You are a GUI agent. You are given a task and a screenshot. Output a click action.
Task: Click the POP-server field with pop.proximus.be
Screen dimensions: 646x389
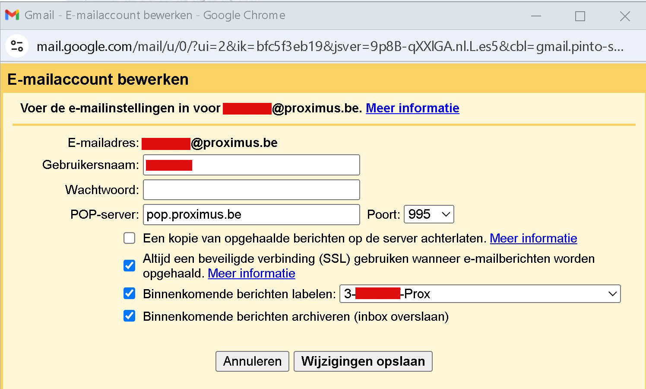pyautogui.click(x=251, y=214)
